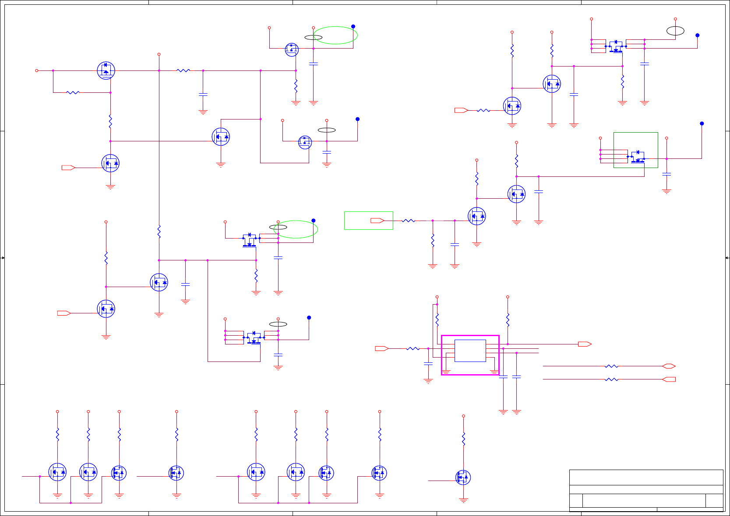Click the green ellipse annotation at the sheet middle
This screenshot has width=730, height=516.
point(296,229)
